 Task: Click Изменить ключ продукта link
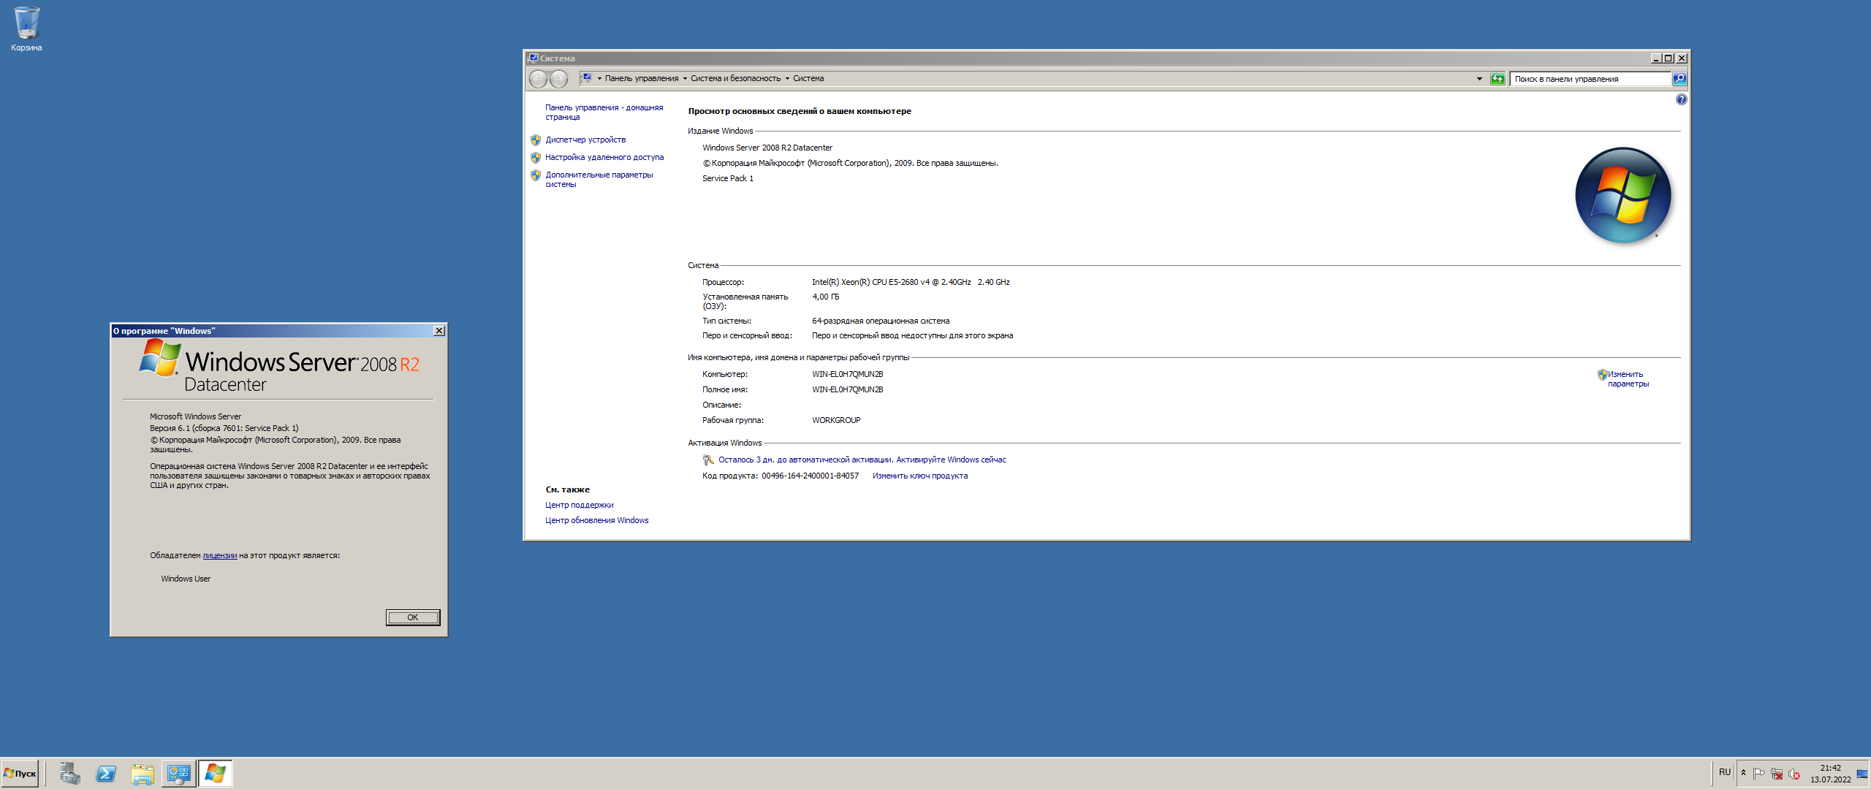coord(919,476)
